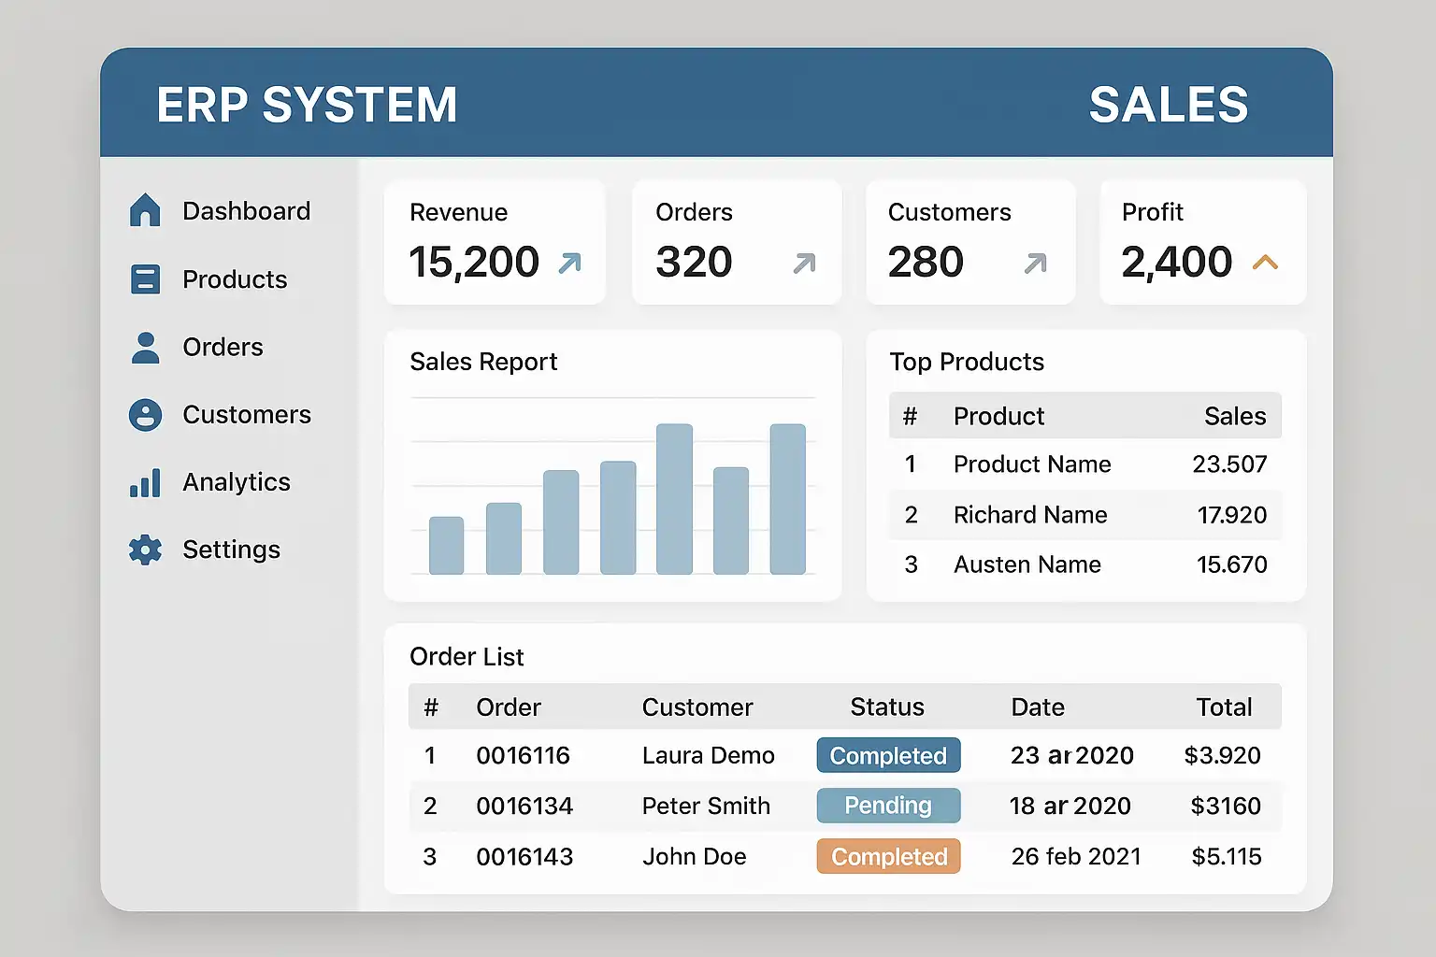Click the Revenue trend arrow icon
Image resolution: width=1436 pixels, height=957 pixels.
pyautogui.click(x=569, y=264)
